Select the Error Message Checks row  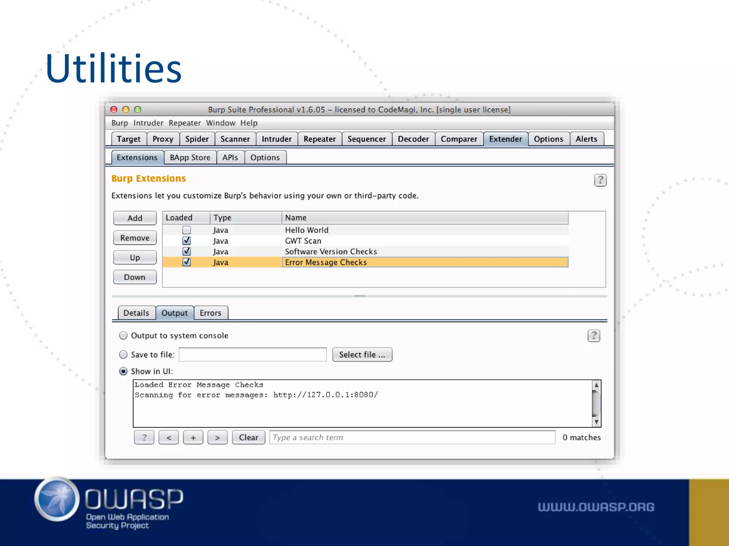(365, 262)
